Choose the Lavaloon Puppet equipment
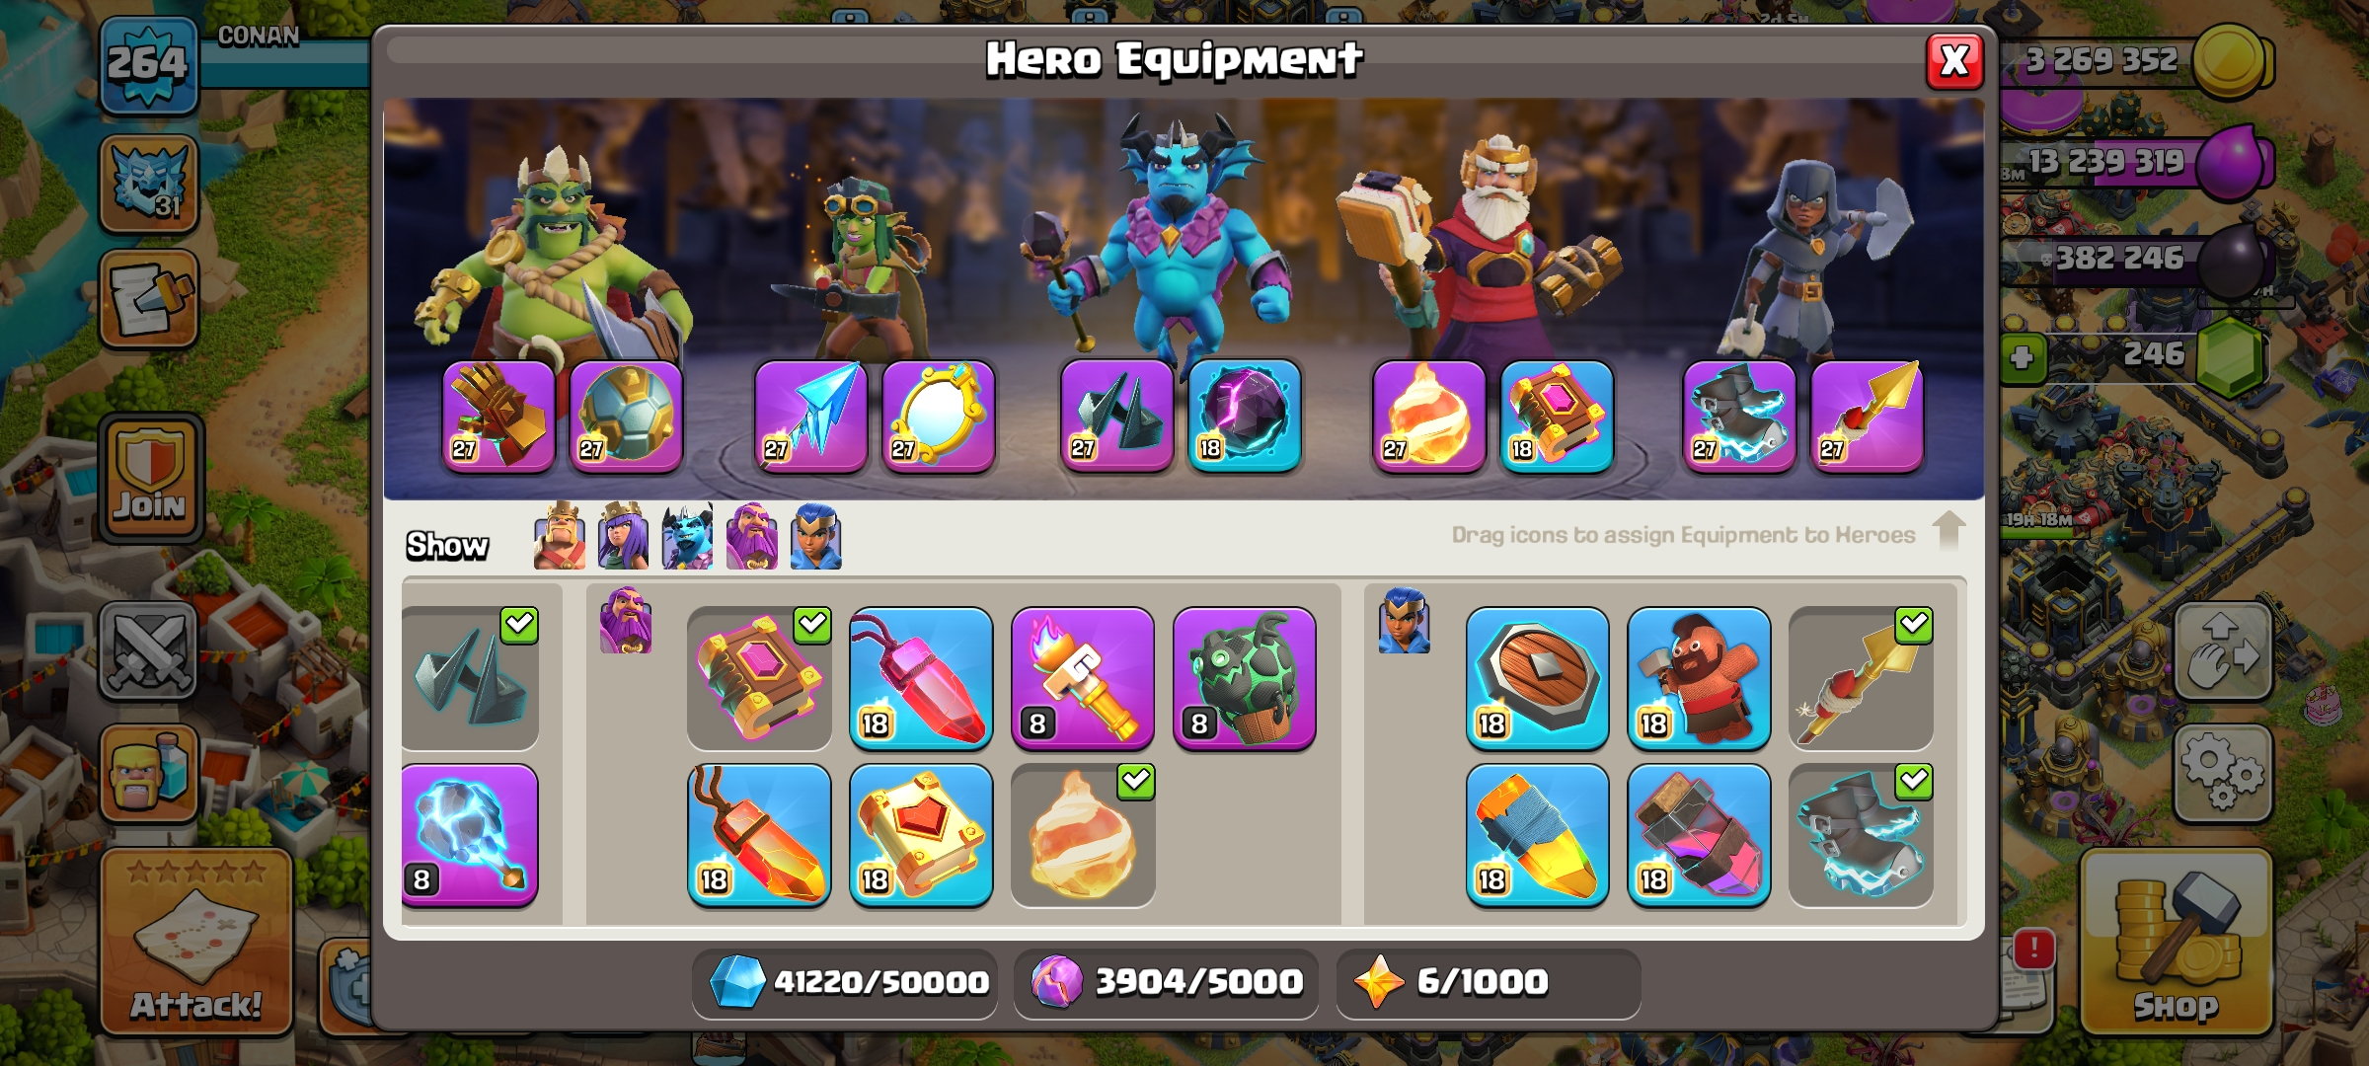This screenshot has height=1066, width=2369. [1245, 678]
